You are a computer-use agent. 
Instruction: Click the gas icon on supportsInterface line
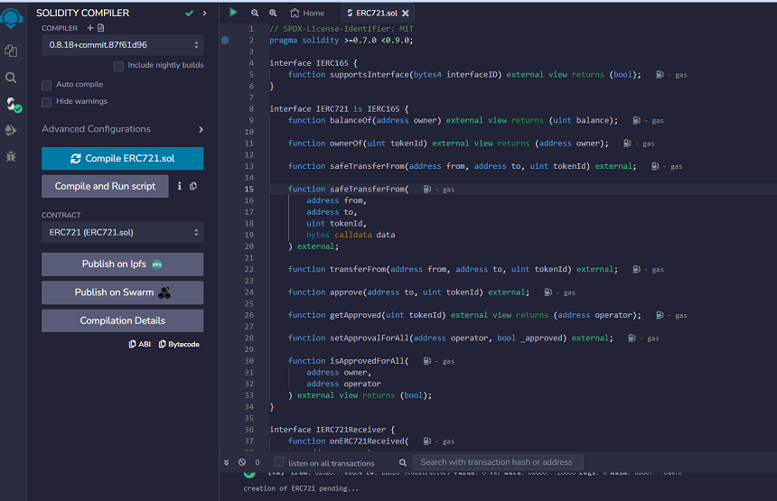pyautogui.click(x=660, y=75)
